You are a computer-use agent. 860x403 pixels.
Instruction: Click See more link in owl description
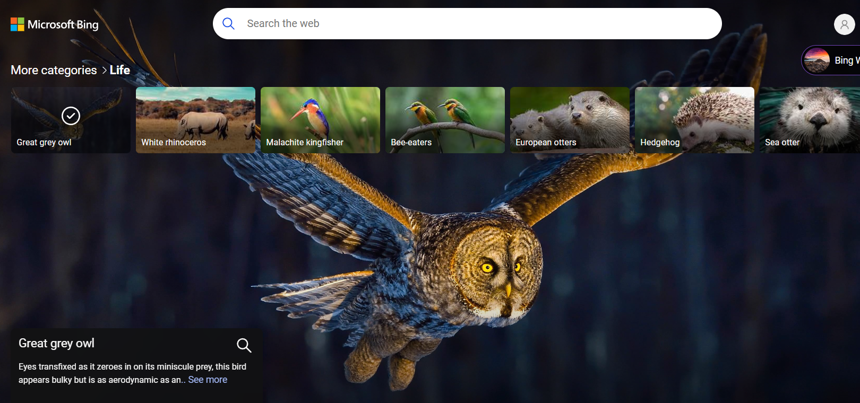208,380
